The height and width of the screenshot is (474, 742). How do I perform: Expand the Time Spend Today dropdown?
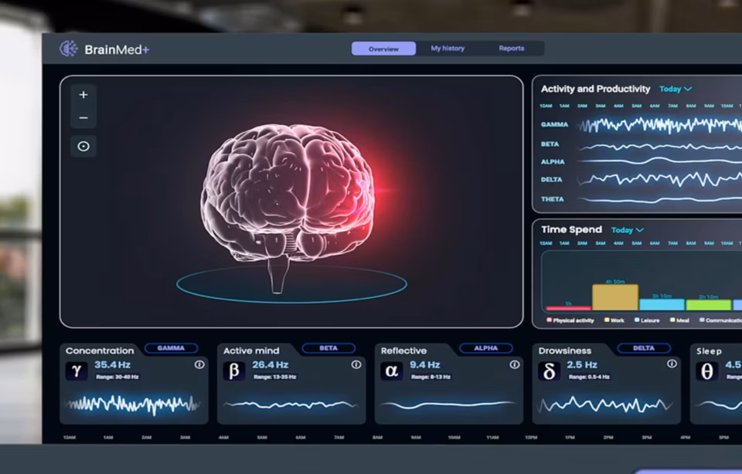(628, 230)
